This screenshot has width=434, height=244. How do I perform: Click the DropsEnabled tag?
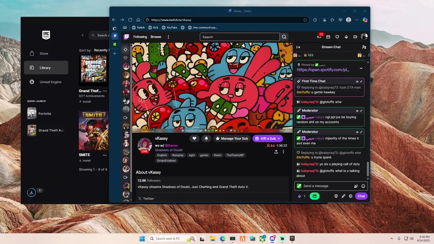tap(166, 161)
